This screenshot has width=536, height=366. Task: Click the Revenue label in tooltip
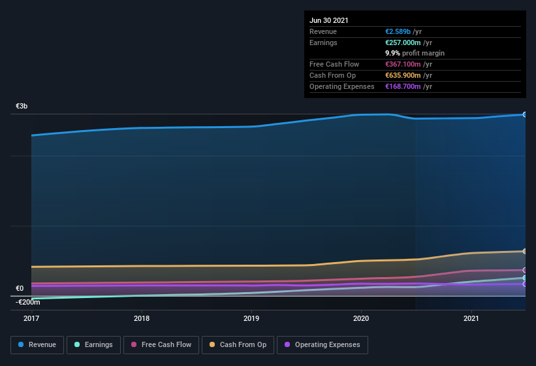(x=323, y=31)
